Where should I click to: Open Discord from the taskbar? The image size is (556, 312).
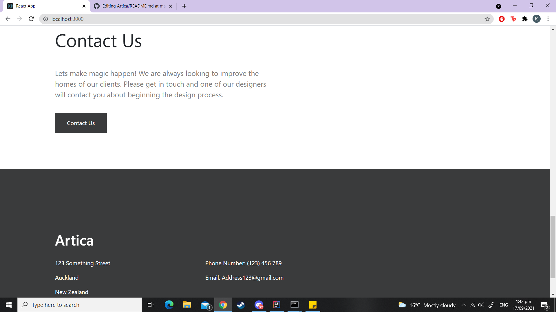click(259, 305)
